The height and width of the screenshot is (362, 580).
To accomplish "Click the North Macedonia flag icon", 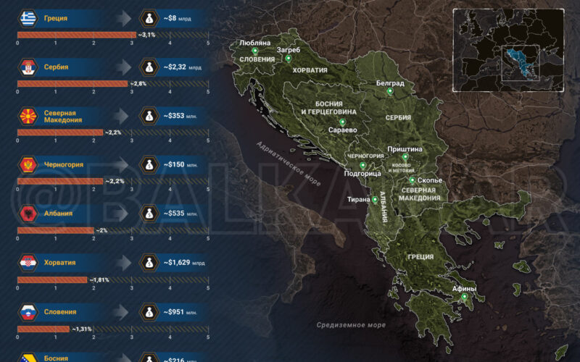I will pos(28,116).
